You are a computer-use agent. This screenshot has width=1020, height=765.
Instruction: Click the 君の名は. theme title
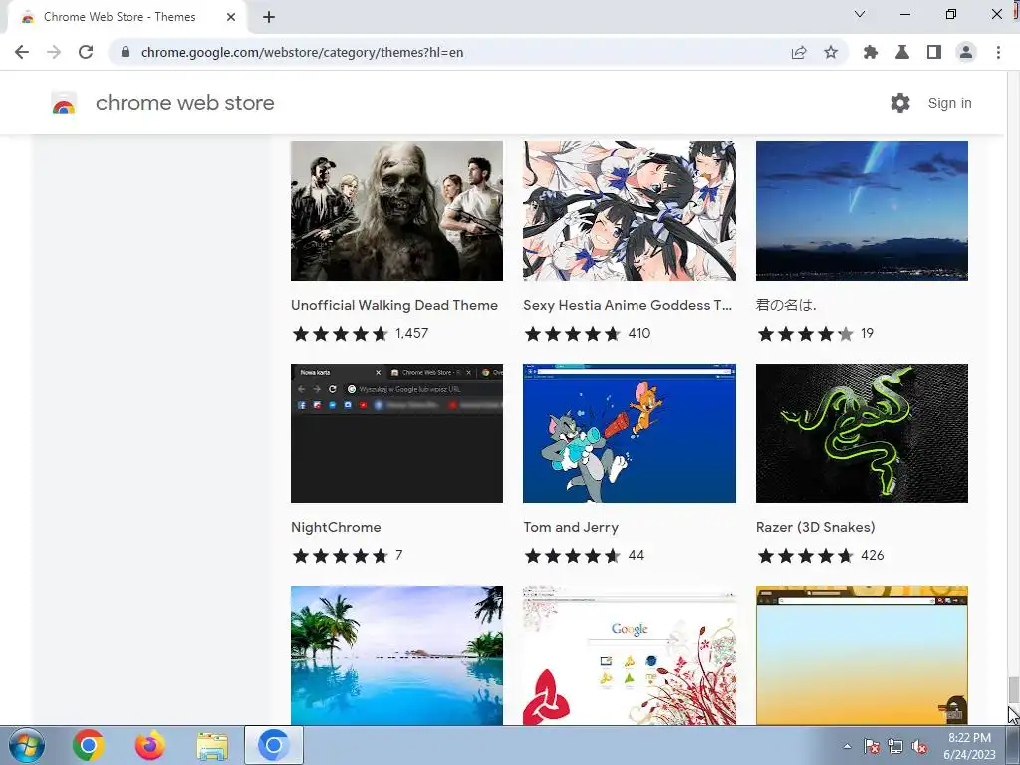tap(786, 305)
